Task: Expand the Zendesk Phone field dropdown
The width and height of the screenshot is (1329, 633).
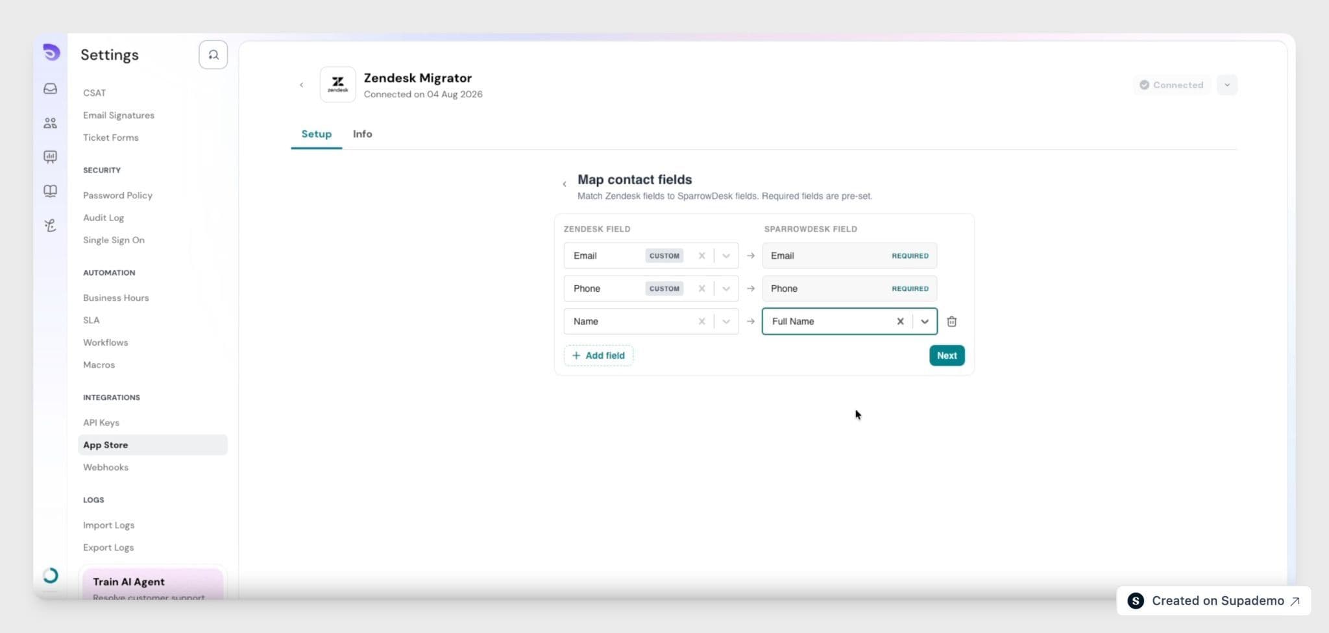Action: pos(726,289)
